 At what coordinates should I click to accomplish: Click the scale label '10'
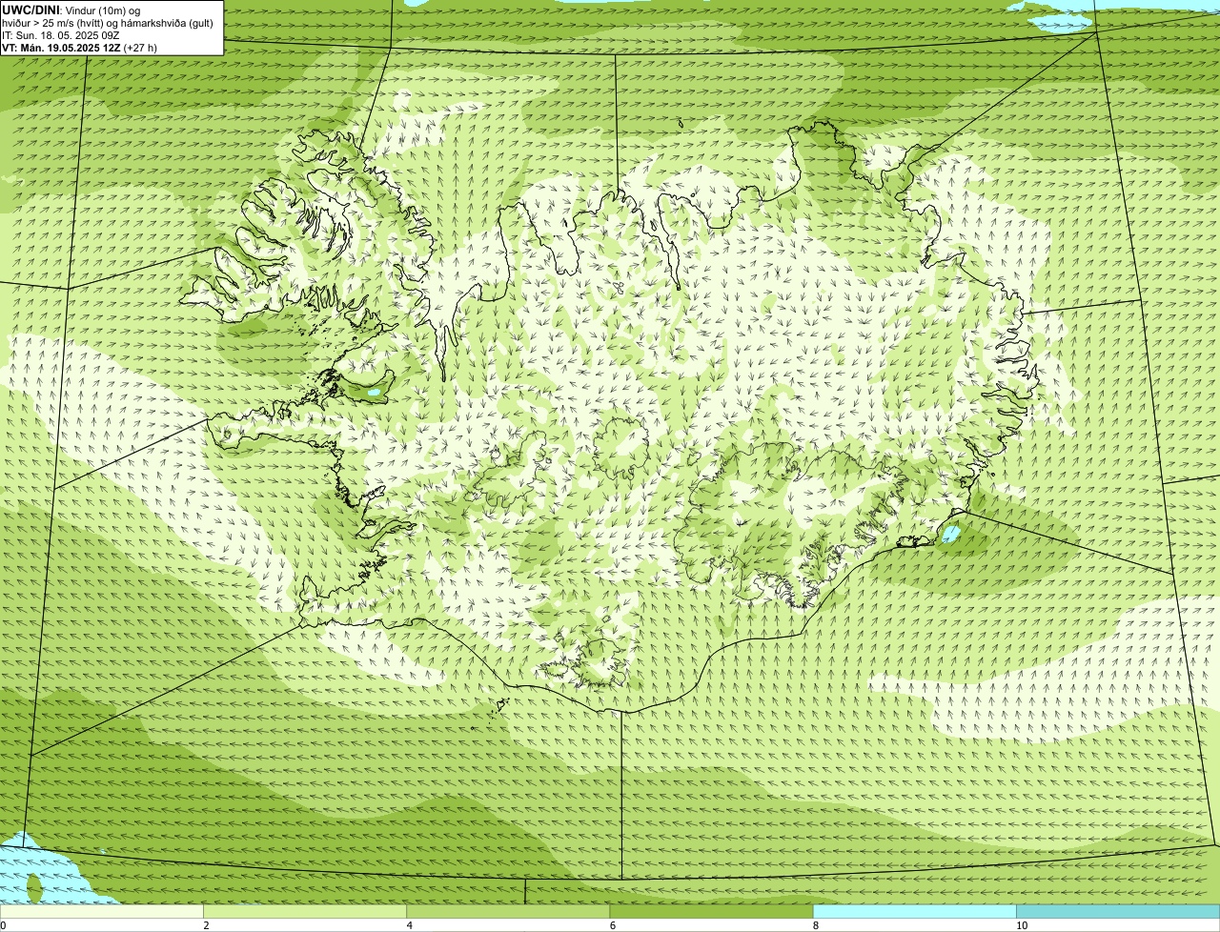click(x=1022, y=925)
